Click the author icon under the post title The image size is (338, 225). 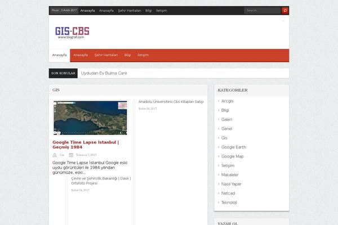[55, 155]
